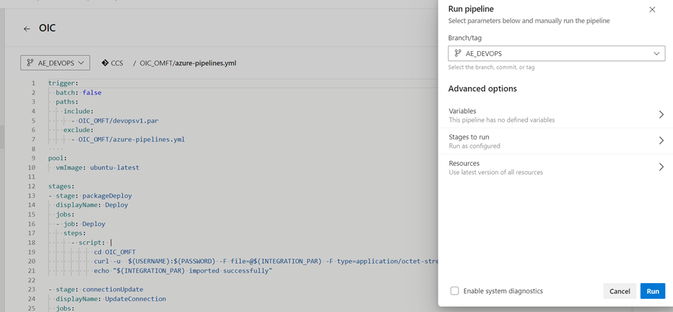The height and width of the screenshot is (312, 673).
Task: Enable system diagnostics checkbox
Action: coord(455,291)
